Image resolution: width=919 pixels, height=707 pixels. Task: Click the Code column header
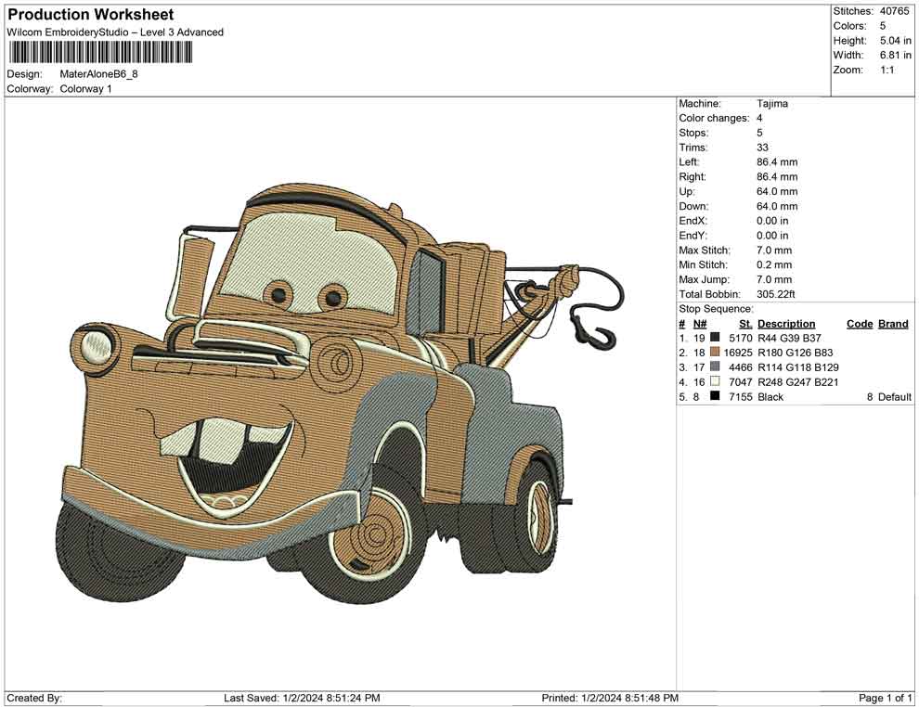pyautogui.click(x=860, y=324)
